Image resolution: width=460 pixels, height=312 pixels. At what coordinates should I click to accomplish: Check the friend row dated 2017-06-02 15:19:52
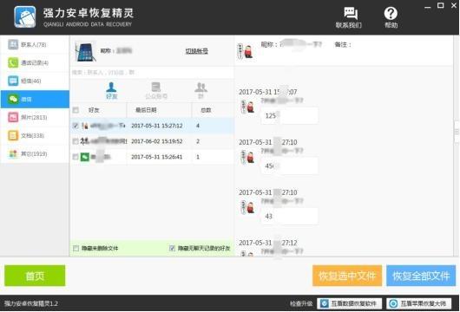click(x=76, y=141)
